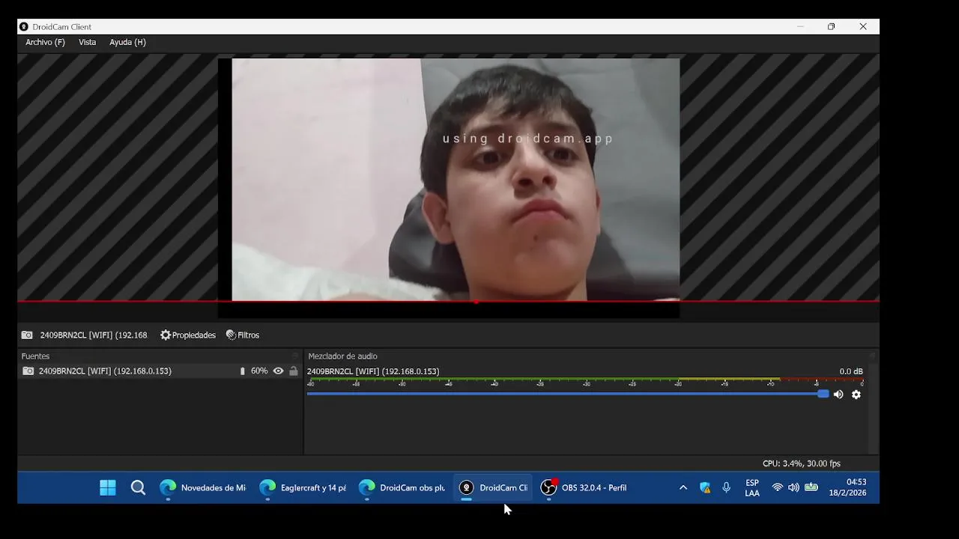Mute the 2409BRN2CL audio with speaker icon
959x539 pixels.
[x=838, y=395]
